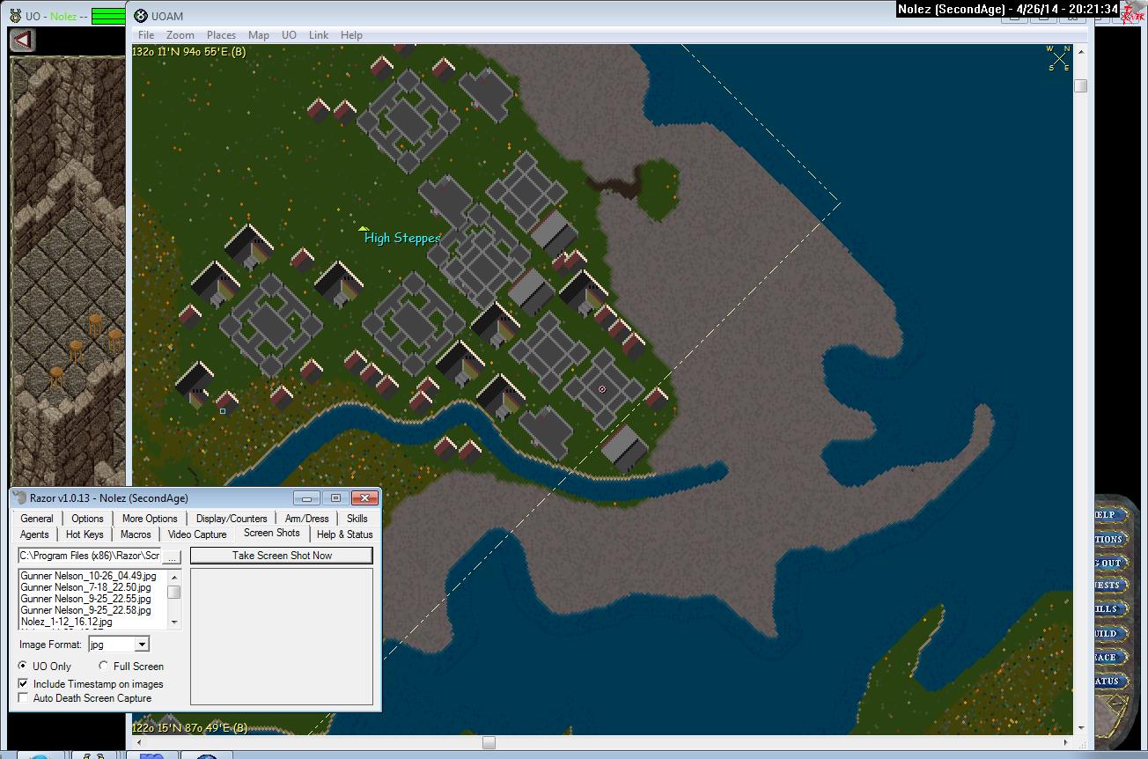
Task: Click the High Steppes place marker
Action: [x=364, y=229]
